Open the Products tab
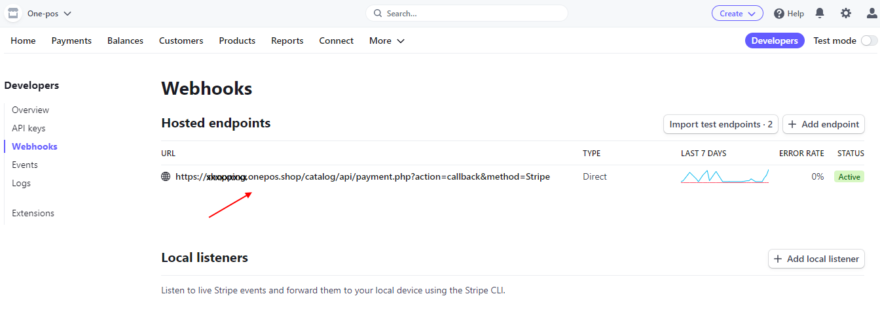The image size is (880, 311). point(237,41)
